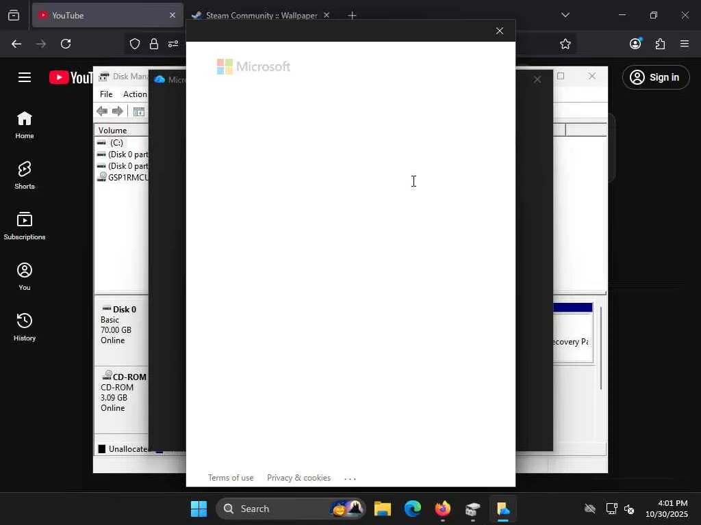The image size is (701, 525).
Task: Click Disk Management forward arrow
Action: coord(118,111)
